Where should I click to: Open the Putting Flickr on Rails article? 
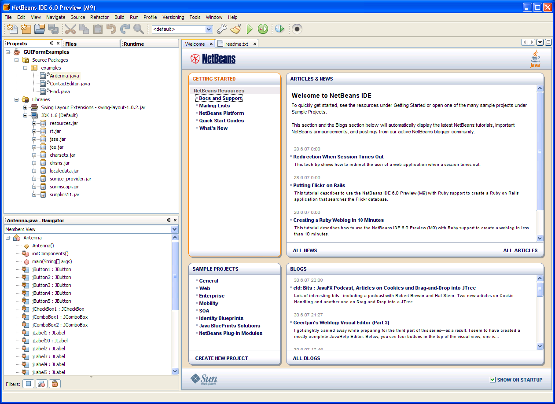(x=319, y=185)
